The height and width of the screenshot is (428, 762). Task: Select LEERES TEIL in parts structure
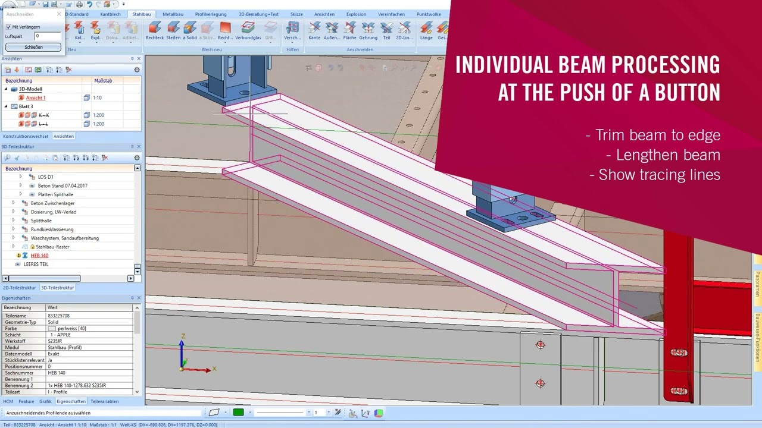click(36, 264)
